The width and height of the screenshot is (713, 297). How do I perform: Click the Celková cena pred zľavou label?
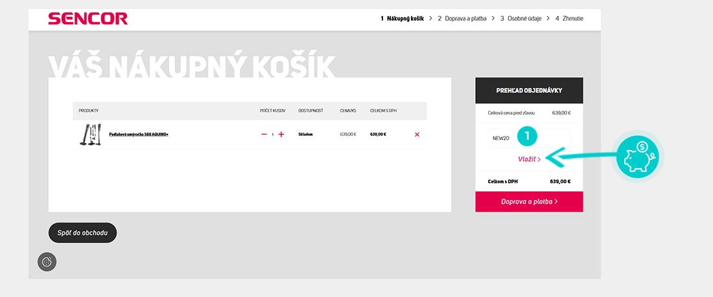511,113
